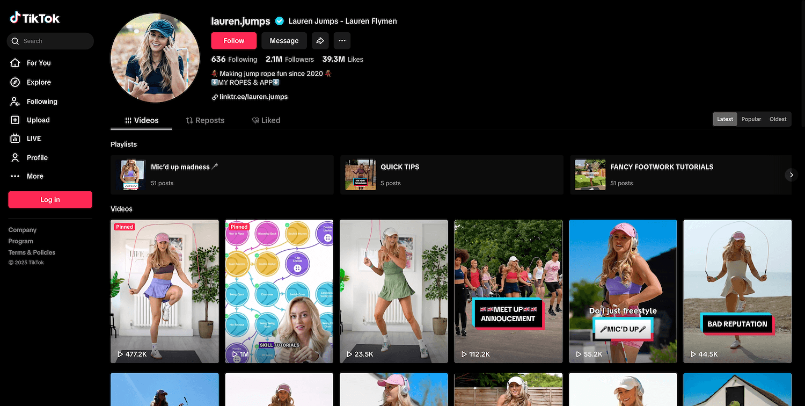Open the Explore compass icon
The image size is (805, 406).
(x=16, y=82)
